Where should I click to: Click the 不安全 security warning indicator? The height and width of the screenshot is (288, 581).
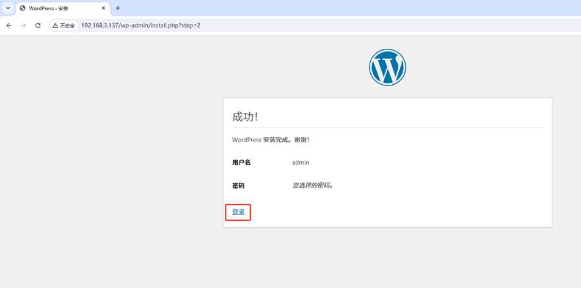(64, 26)
